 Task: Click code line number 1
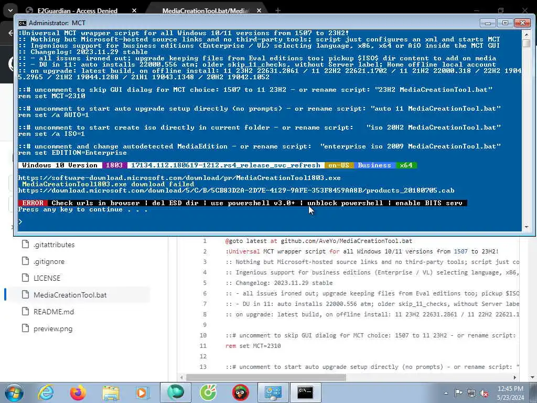pos(205,241)
